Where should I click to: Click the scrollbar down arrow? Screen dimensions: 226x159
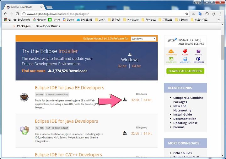tap(223, 156)
